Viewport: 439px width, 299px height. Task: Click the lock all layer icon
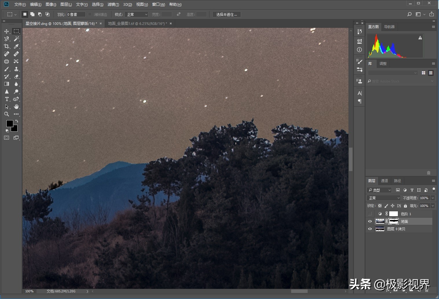405,206
